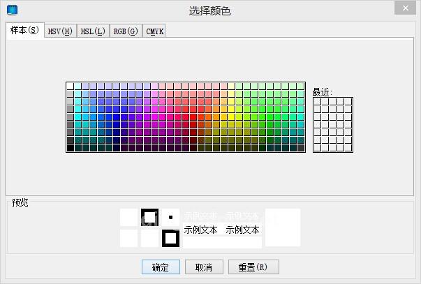Select the bright cyan swatch in saturated row
Image resolution: width=421 pixels, height=284 pixels.
pyautogui.click(x=78, y=117)
